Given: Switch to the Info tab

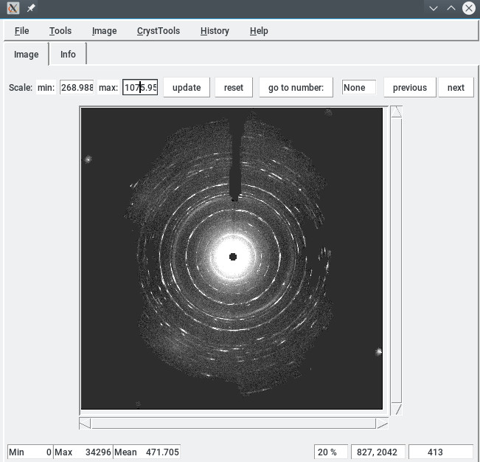Looking at the screenshot, I should point(68,55).
